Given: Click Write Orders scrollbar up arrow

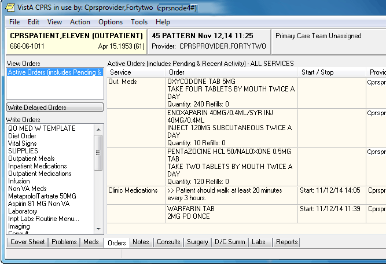Looking at the screenshot, I should click(98, 130).
